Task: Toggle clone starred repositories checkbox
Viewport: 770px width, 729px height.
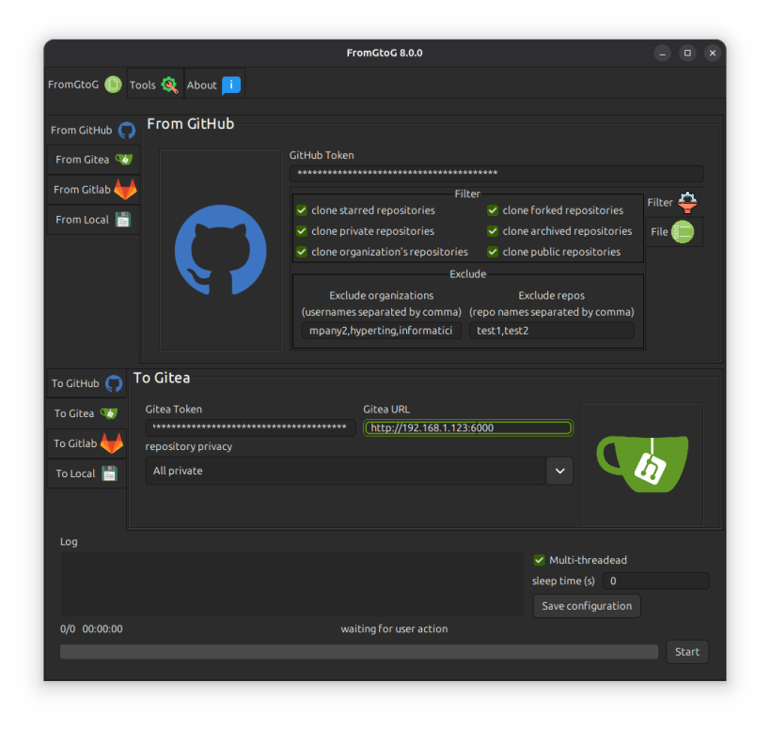Action: 302,210
